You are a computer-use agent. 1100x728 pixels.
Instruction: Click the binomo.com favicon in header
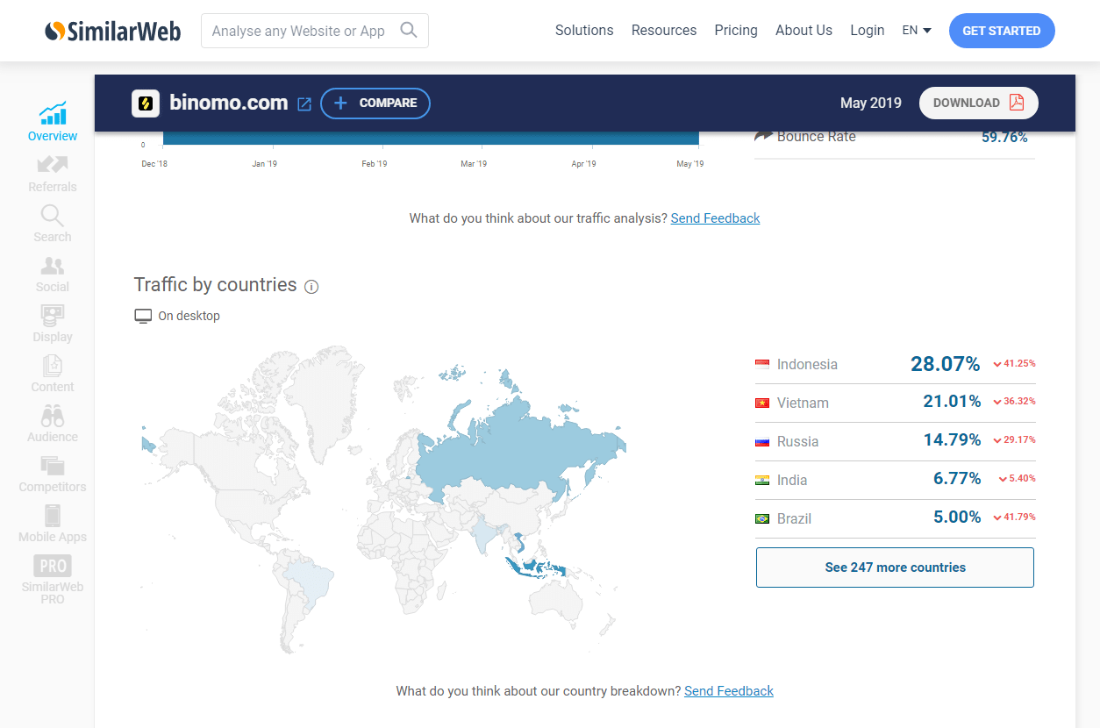[x=146, y=103]
